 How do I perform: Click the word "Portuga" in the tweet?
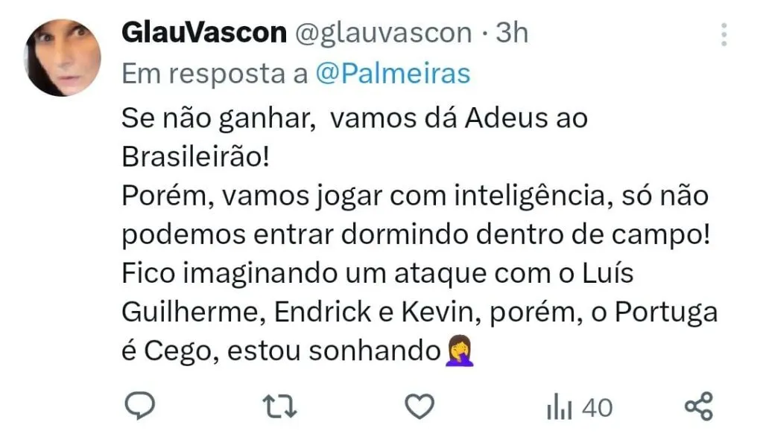(666, 313)
